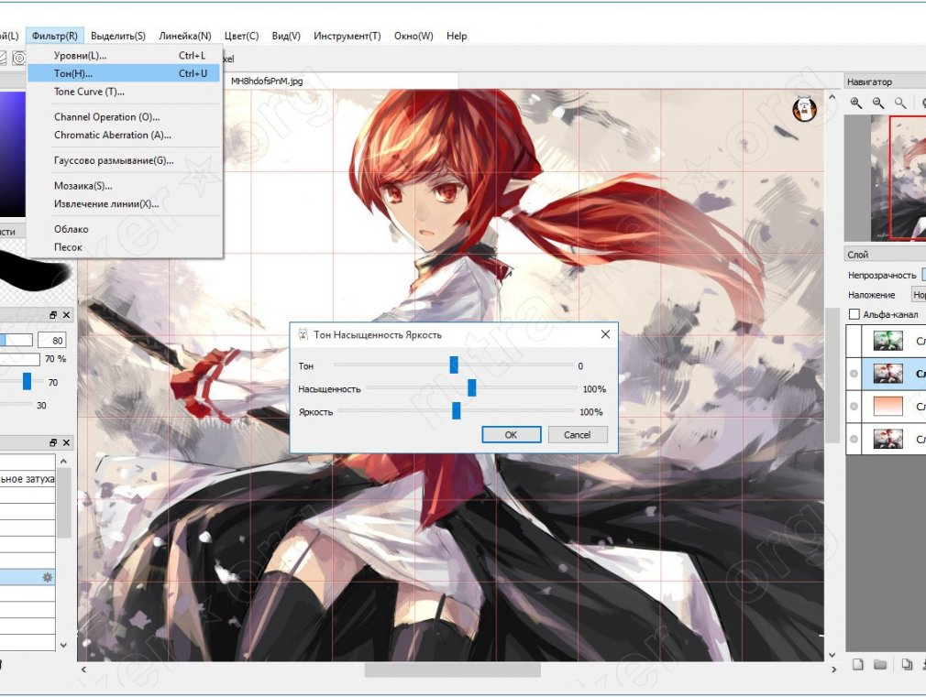Close the brush settings panel showing the 80 value
Image resolution: width=926 pixels, height=697 pixels.
pos(66,315)
